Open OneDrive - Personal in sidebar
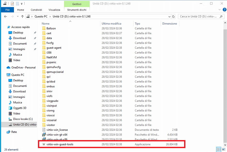This screenshot has height=152, width=227. point(21,68)
